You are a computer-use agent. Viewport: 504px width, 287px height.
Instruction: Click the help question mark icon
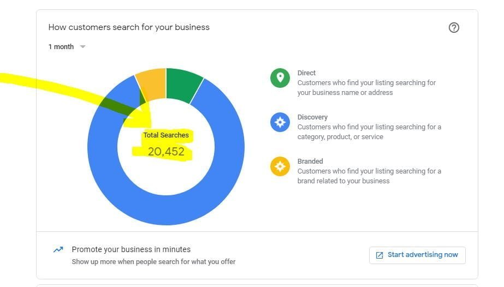(454, 27)
